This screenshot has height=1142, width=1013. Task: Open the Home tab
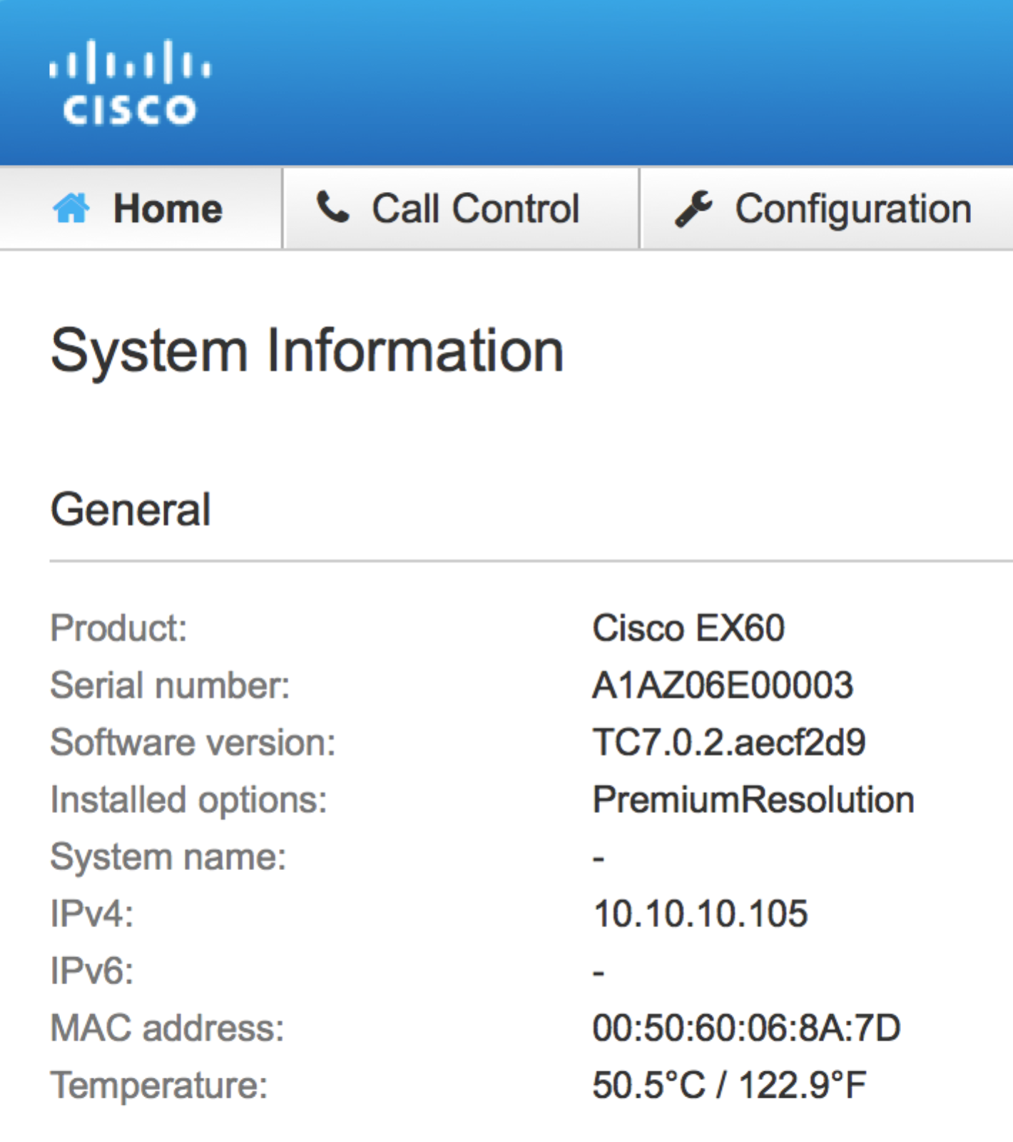click(141, 208)
